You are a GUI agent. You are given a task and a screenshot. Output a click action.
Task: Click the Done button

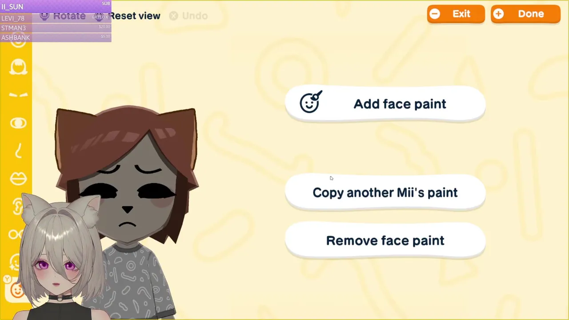click(x=525, y=14)
